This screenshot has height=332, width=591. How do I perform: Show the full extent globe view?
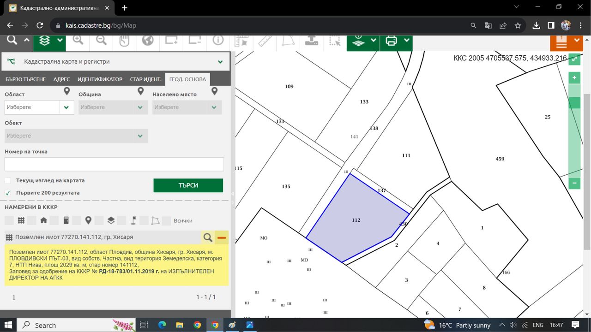click(148, 41)
